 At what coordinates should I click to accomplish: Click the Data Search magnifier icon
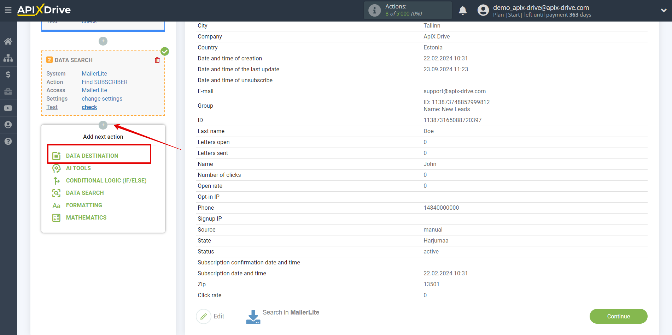[x=57, y=193]
